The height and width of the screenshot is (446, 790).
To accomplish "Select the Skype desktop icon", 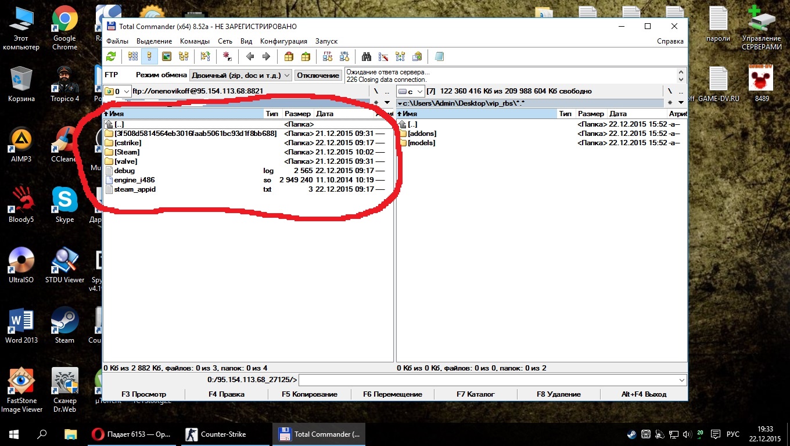I will (x=64, y=205).
